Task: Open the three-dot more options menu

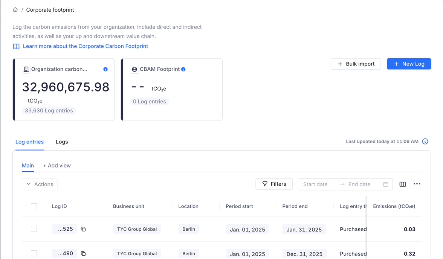Action: click(x=417, y=184)
